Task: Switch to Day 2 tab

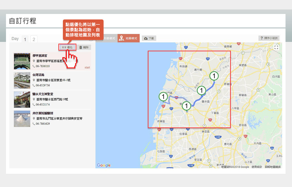Action: pos(34,39)
